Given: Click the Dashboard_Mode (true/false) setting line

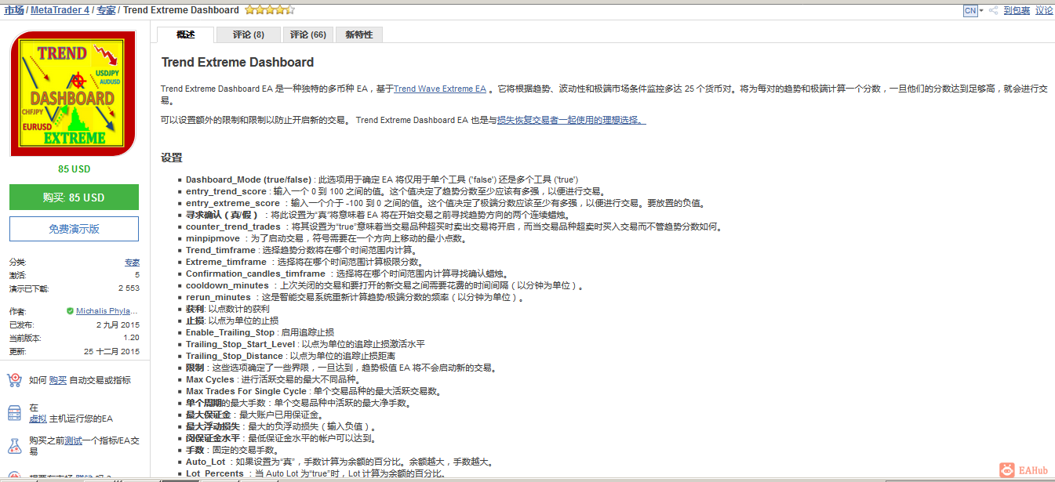Looking at the screenshot, I should tap(382, 180).
